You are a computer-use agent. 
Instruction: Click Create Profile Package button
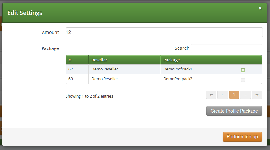pyautogui.click(x=234, y=111)
